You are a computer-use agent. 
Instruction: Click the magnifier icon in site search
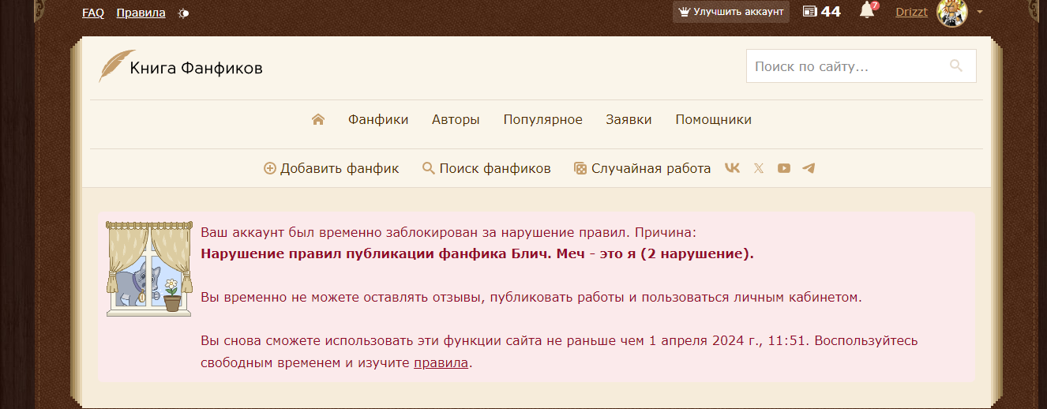pos(956,66)
